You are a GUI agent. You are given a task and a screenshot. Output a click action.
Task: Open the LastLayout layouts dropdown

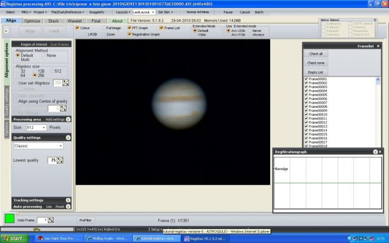click(153, 12)
